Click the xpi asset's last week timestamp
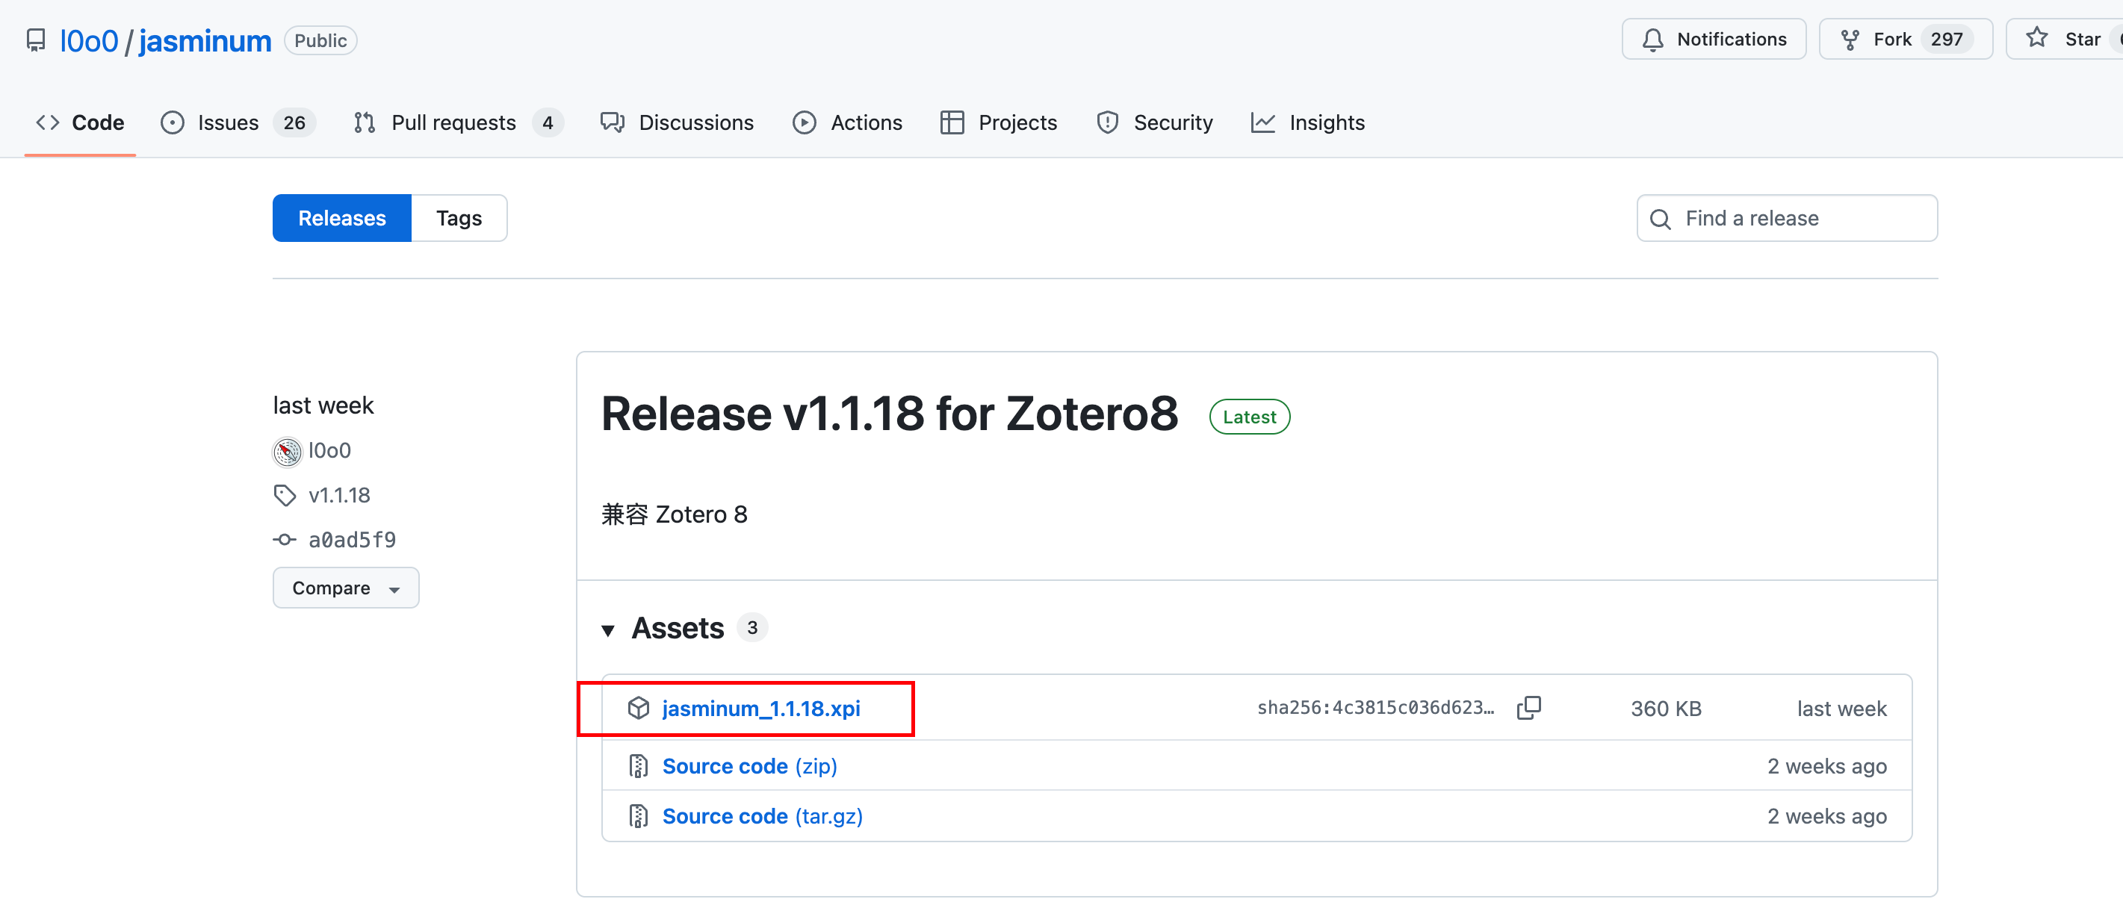 (x=1841, y=708)
